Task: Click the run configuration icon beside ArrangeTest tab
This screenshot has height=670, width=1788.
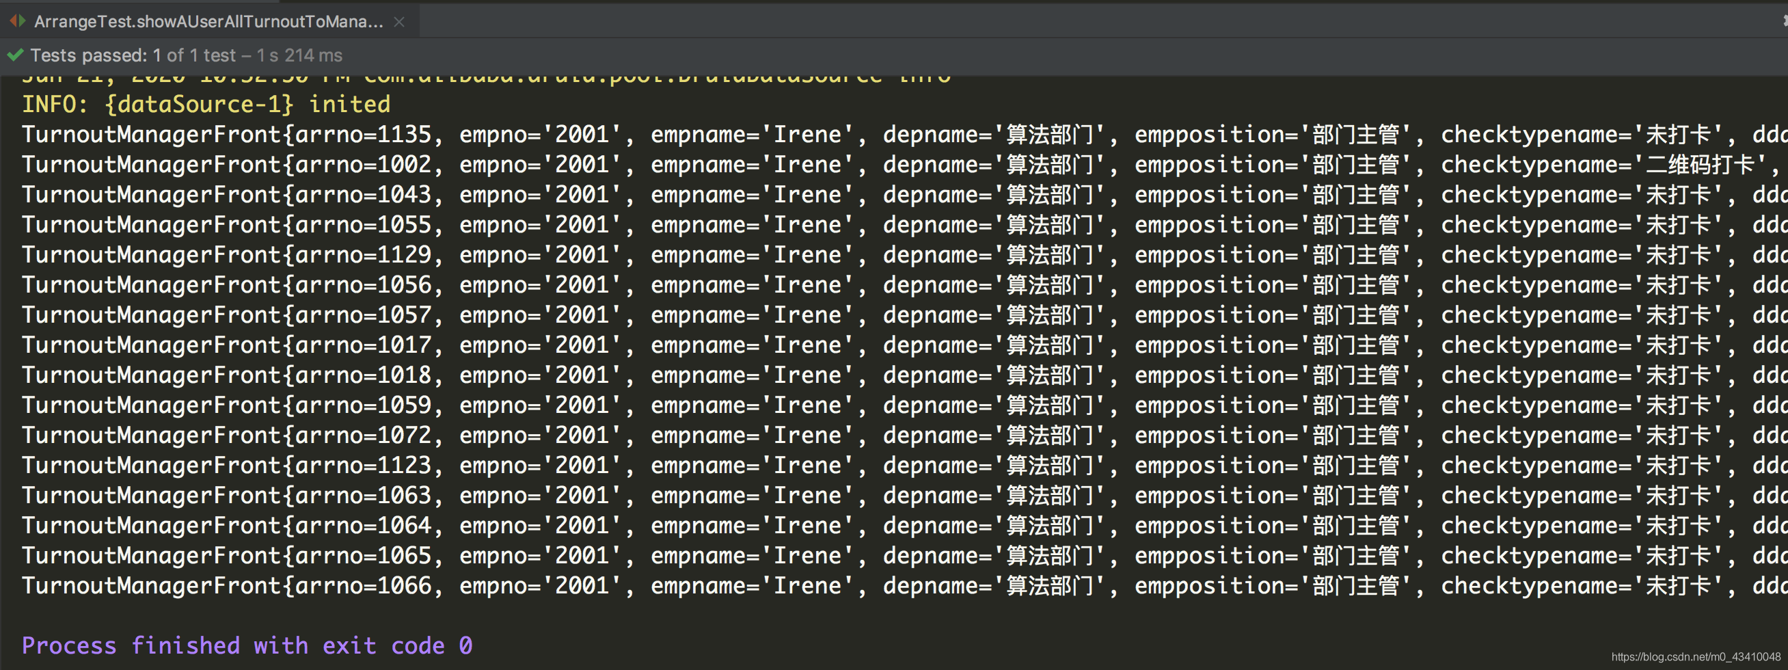Action: coord(17,21)
